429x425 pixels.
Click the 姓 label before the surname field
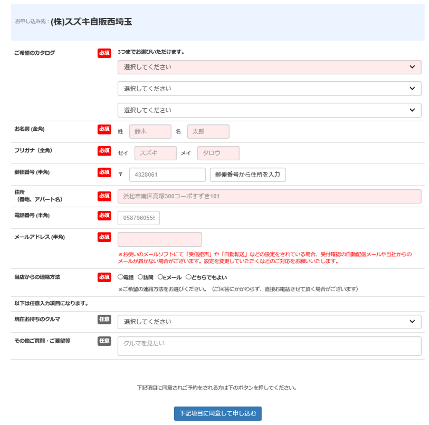click(120, 131)
